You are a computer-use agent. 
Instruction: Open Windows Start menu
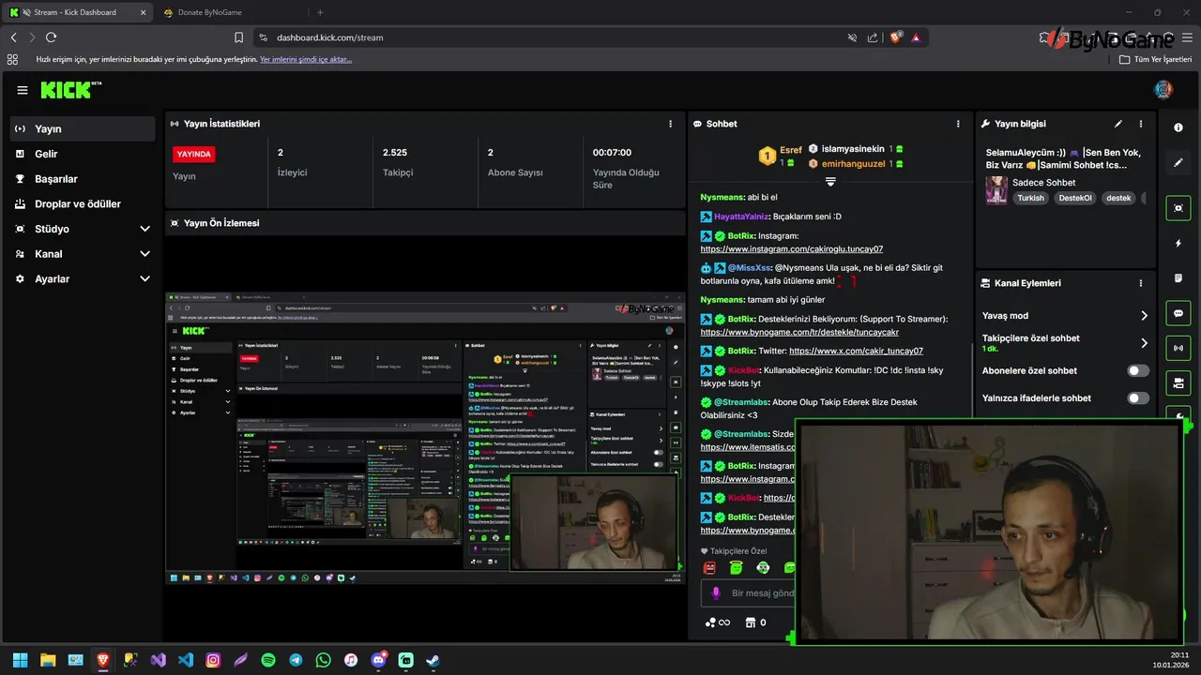pyautogui.click(x=21, y=660)
